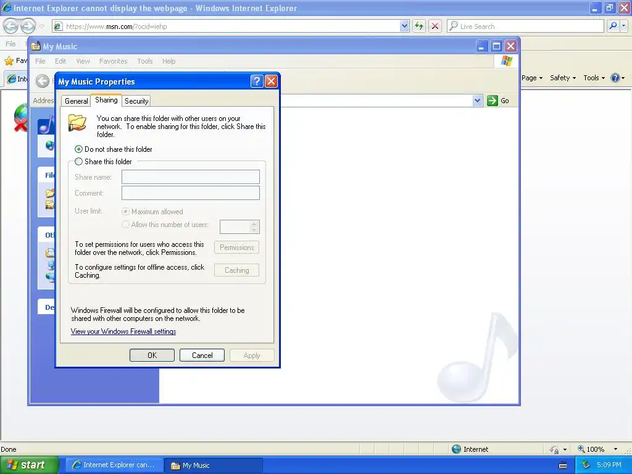Click the Live Search input box
This screenshot has width=632, height=474.
[531, 26]
